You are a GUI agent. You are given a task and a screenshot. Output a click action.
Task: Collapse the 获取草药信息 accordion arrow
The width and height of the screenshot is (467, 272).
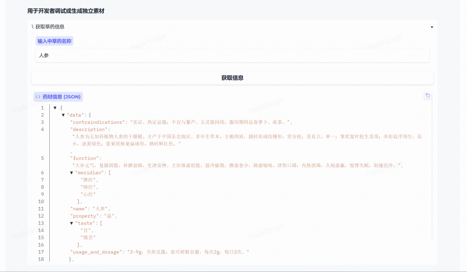(432, 27)
